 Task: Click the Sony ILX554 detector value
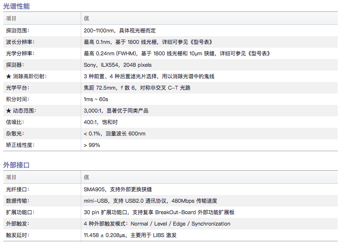[x=117, y=65]
